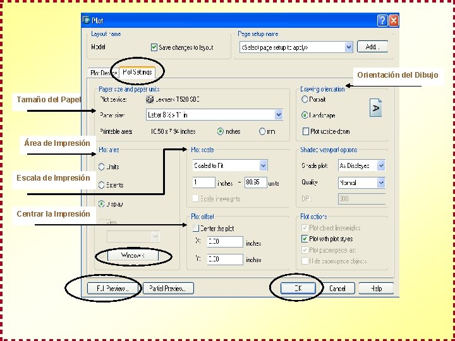The image size is (455, 341).
Task: Click the Window button in Plot area
Action: [x=133, y=256]
